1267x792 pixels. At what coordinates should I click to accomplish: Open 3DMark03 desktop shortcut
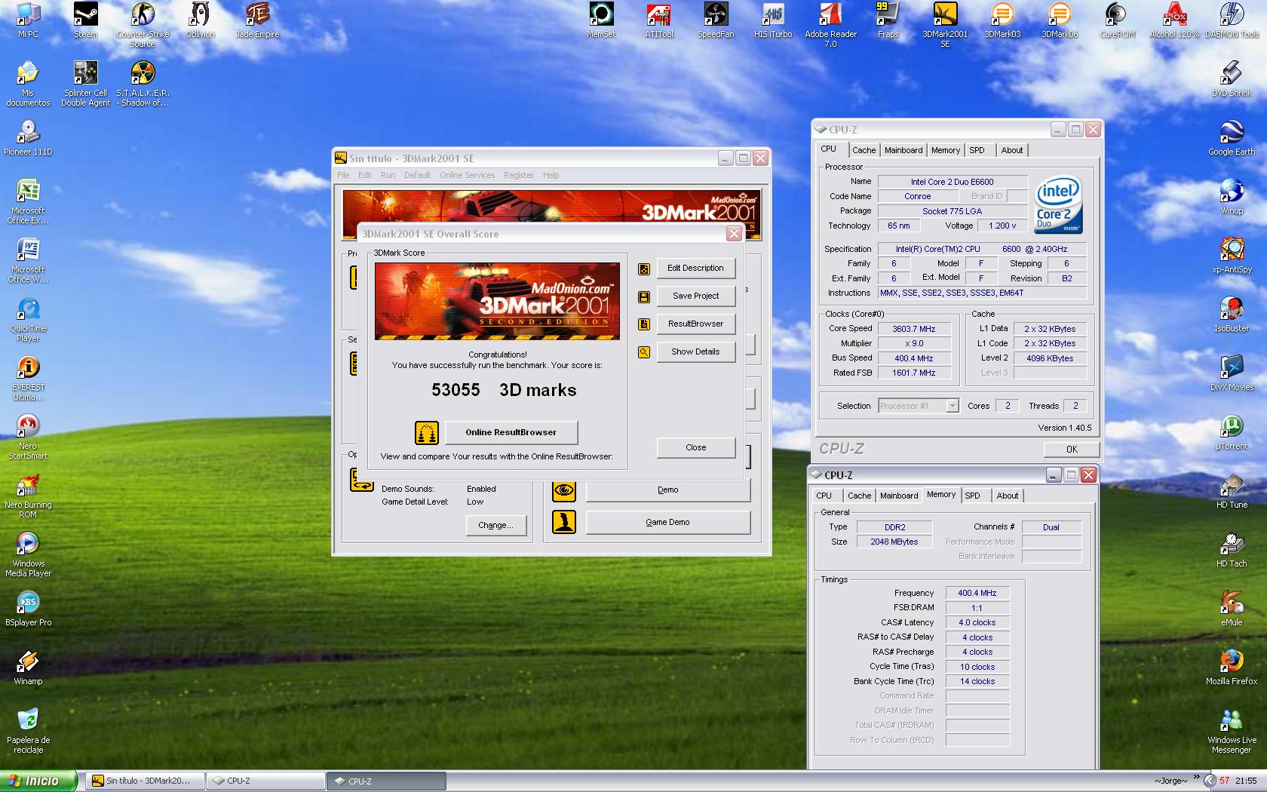tap(1002, 20)
